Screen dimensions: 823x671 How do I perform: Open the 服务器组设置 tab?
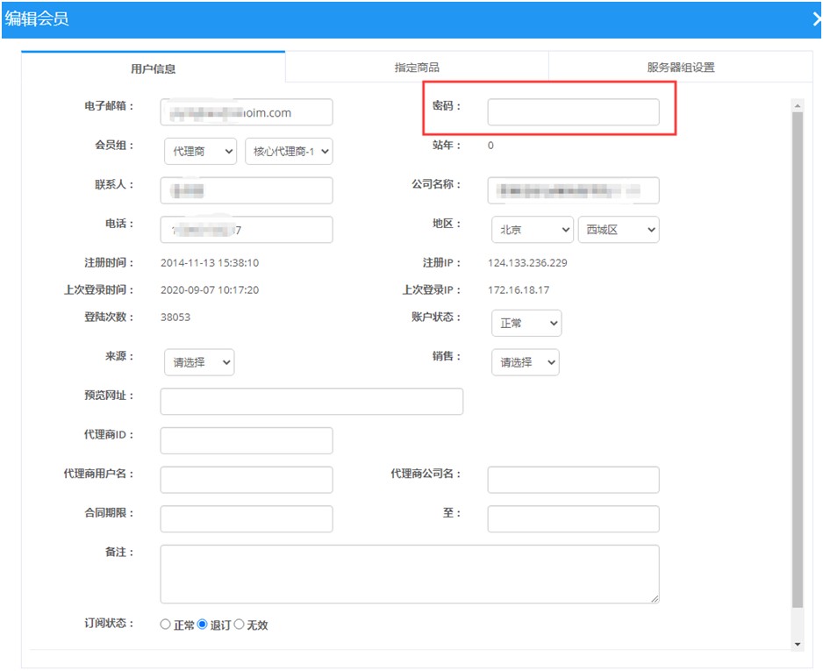point(680,68)
